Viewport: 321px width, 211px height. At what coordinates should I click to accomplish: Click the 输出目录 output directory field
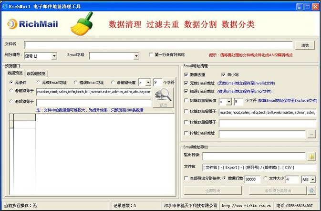[254, 156]
